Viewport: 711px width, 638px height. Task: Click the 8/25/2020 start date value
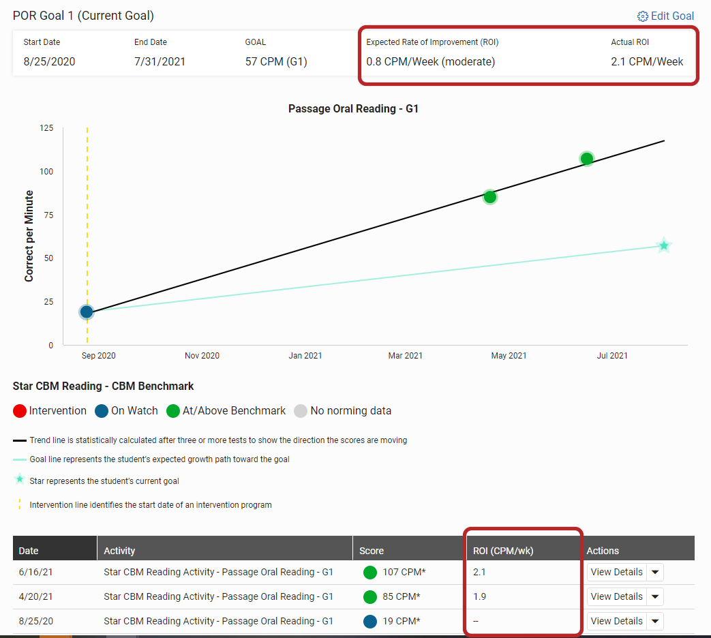(50, 61)
